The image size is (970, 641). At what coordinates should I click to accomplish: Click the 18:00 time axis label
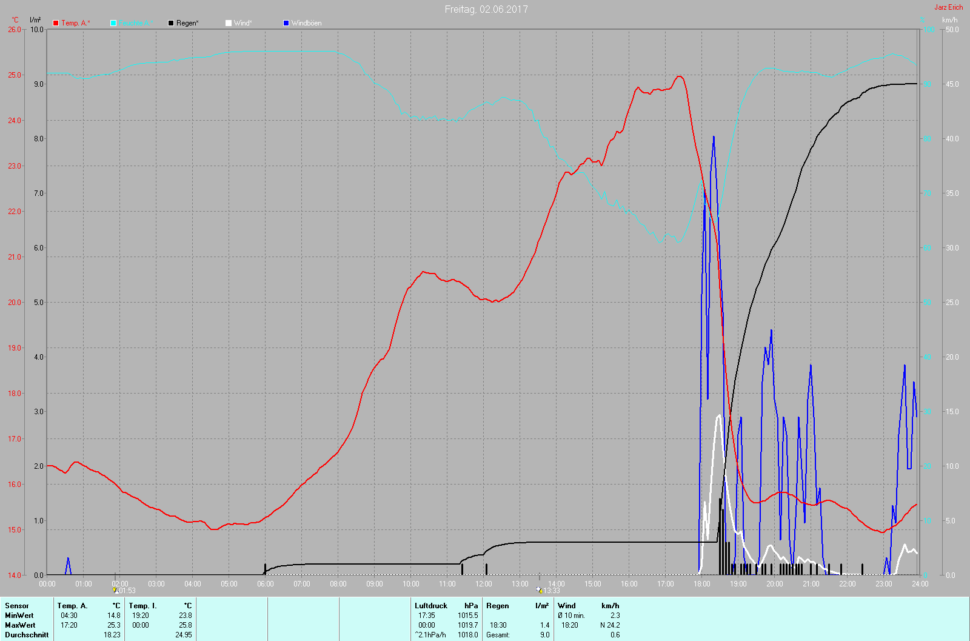pos(702,584)
